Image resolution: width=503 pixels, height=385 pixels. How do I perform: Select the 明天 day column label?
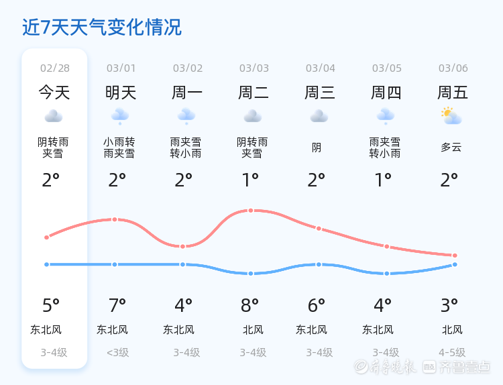pyautogui.click(x=121, y=93)
